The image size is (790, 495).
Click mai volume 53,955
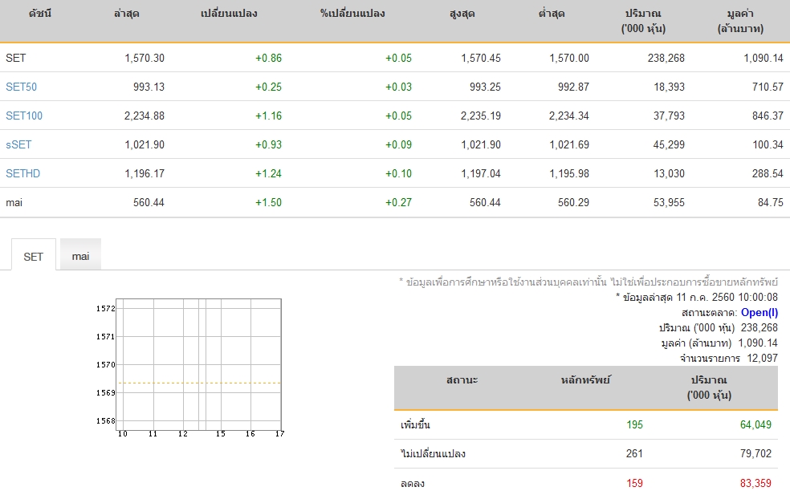point(669,202)
